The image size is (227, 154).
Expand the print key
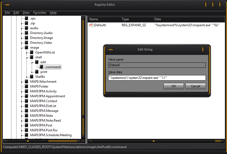(x=32, y=72)
